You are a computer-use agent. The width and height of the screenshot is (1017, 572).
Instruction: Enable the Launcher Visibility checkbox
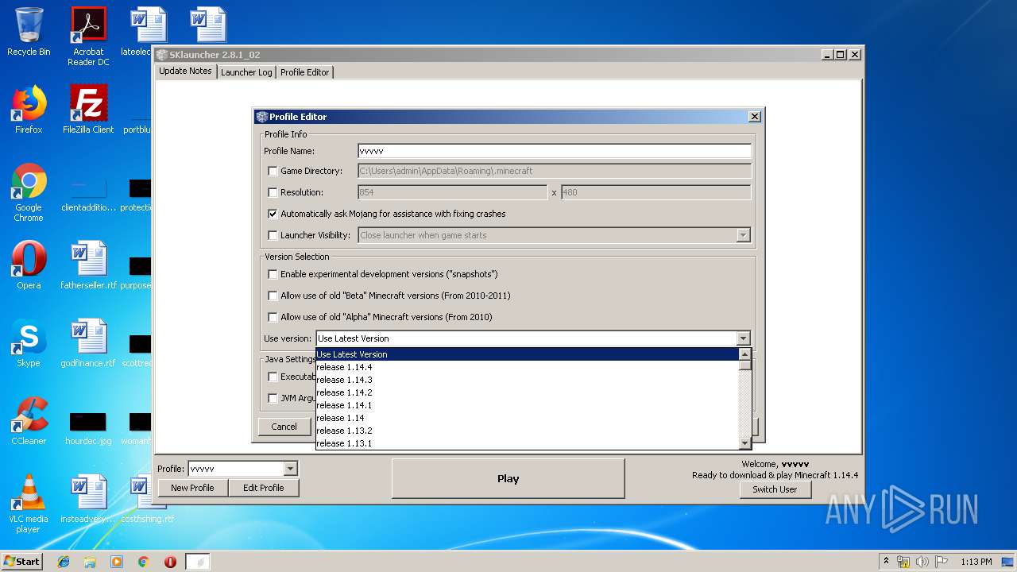pyautogui.click(x=273, y=235)
